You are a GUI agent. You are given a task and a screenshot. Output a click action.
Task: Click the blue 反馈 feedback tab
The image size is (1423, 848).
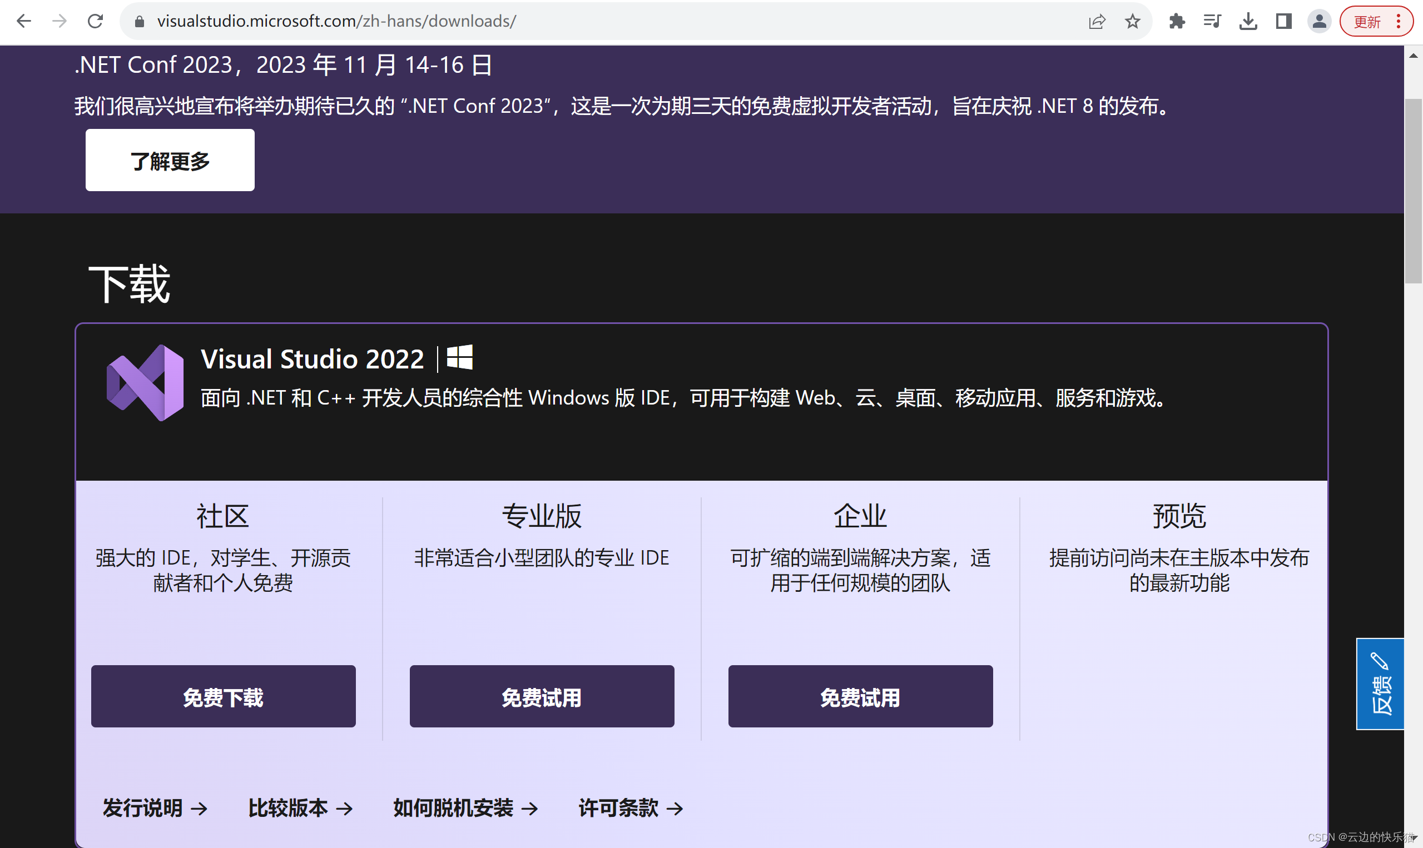pos(1380,684)
